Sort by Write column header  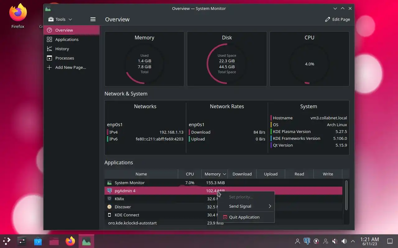(x=328, y=174)
